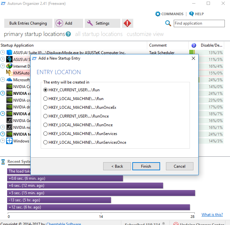Open Chemtable Software link
The image size is (230, 225).
(64, 224)
